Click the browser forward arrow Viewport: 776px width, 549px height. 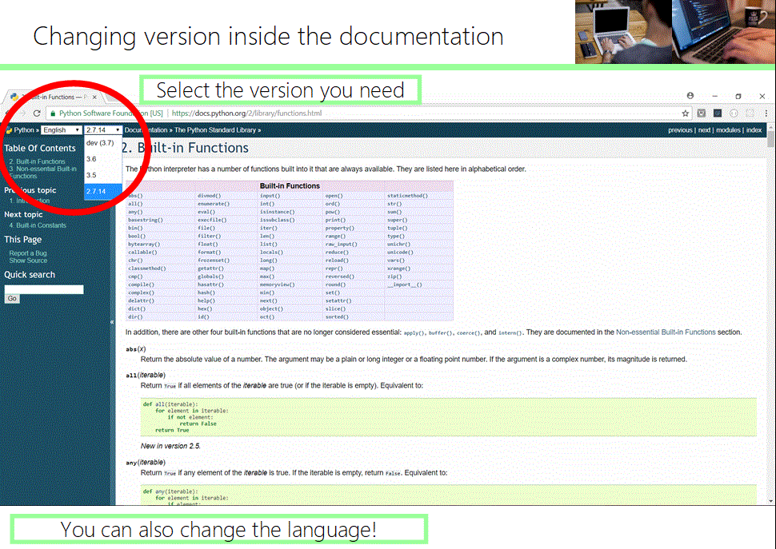pos(24,113)
